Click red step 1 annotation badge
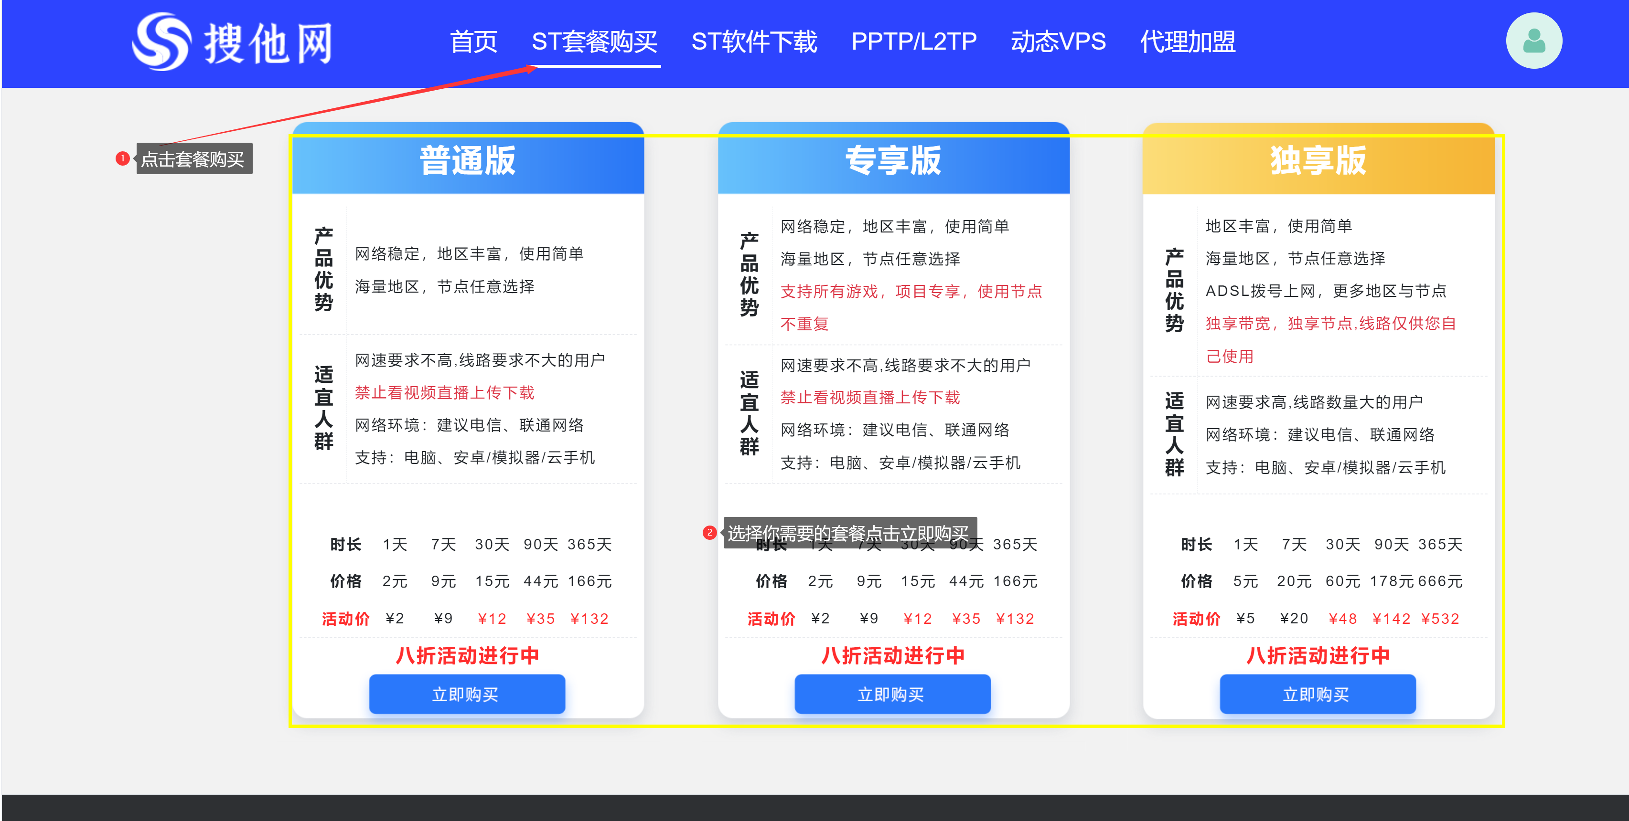1629x821 pixels. click(x=122, y=158)
